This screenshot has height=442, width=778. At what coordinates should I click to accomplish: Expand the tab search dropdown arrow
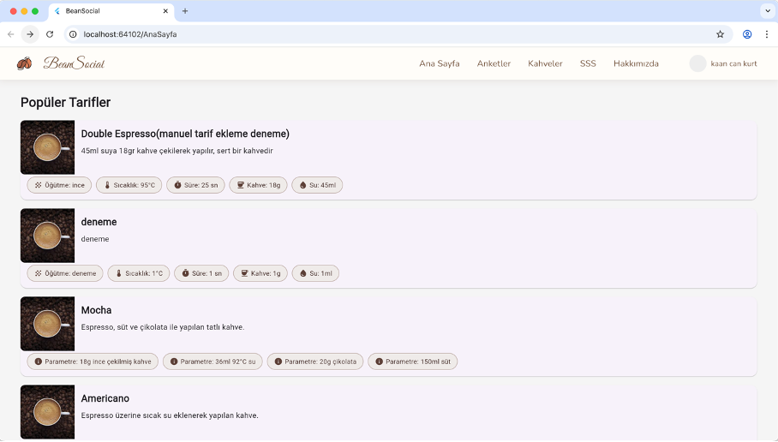767,11
